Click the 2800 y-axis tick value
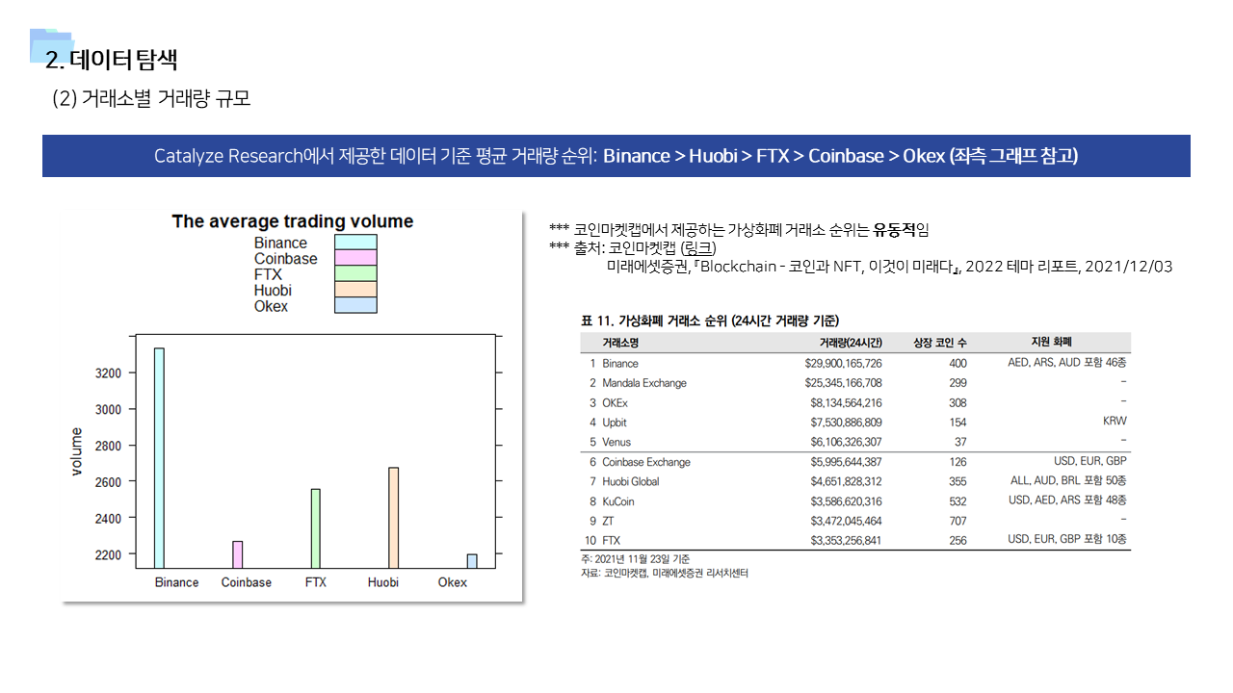Image resolution: width=1233 pixels, height=693 pixels. tap(106, 447)
